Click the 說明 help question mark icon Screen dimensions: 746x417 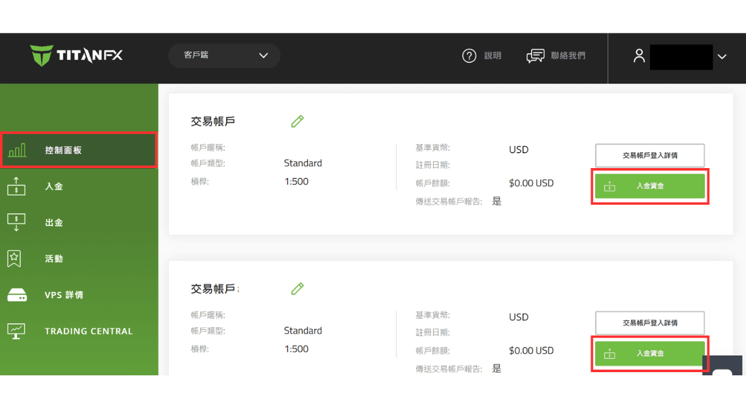pyautogui.click(x=469, y=56)
